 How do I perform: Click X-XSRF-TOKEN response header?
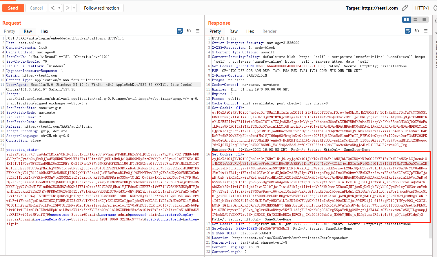click(x=241, y=233)
